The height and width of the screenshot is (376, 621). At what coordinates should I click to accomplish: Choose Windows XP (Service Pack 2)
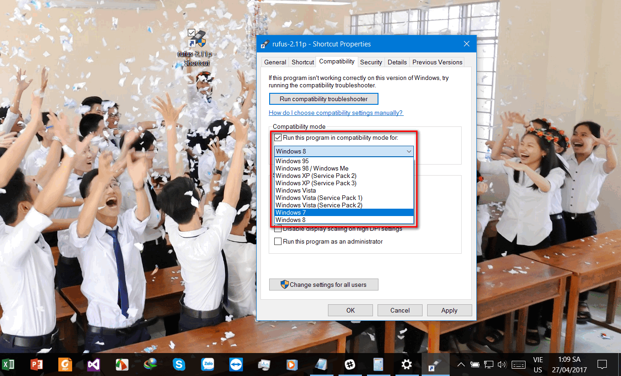[344, 176]
